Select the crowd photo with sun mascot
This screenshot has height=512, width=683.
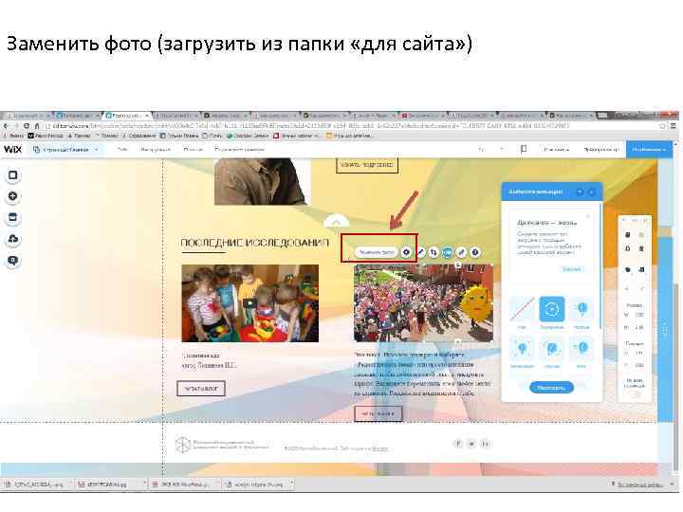point(423,303)
